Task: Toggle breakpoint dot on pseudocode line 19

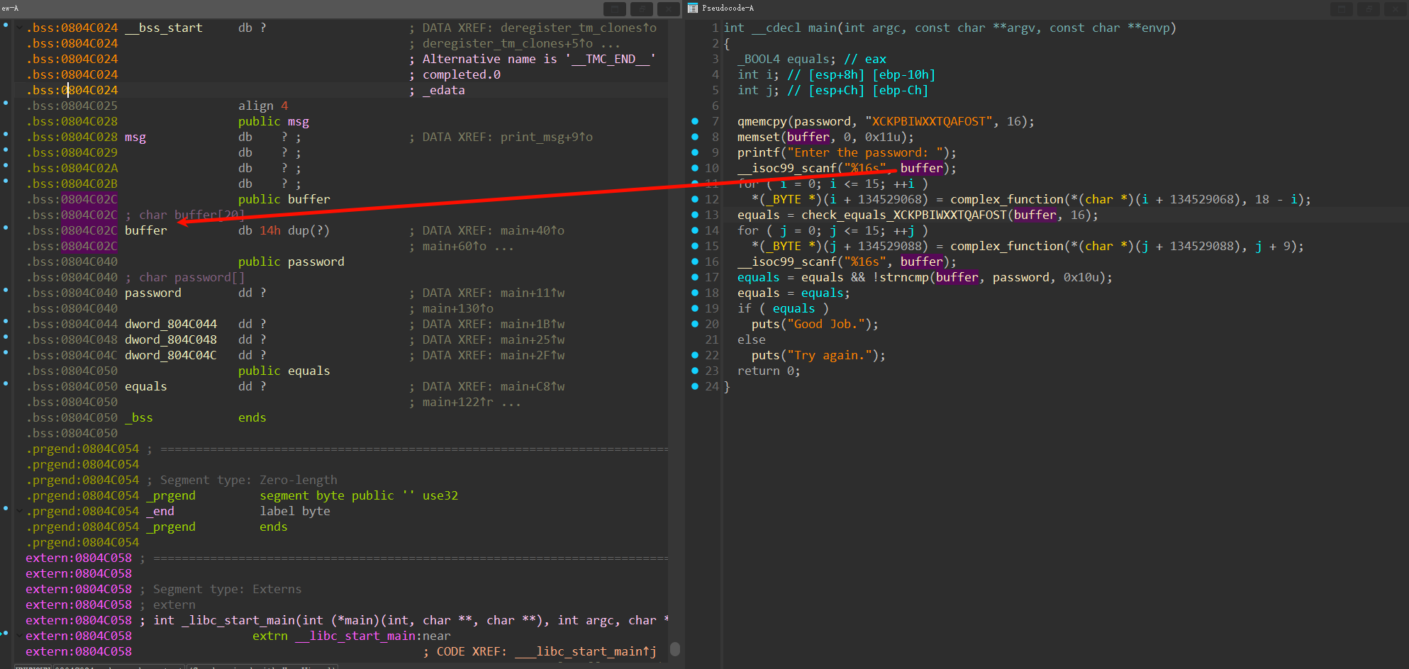Action: (695, 308)
